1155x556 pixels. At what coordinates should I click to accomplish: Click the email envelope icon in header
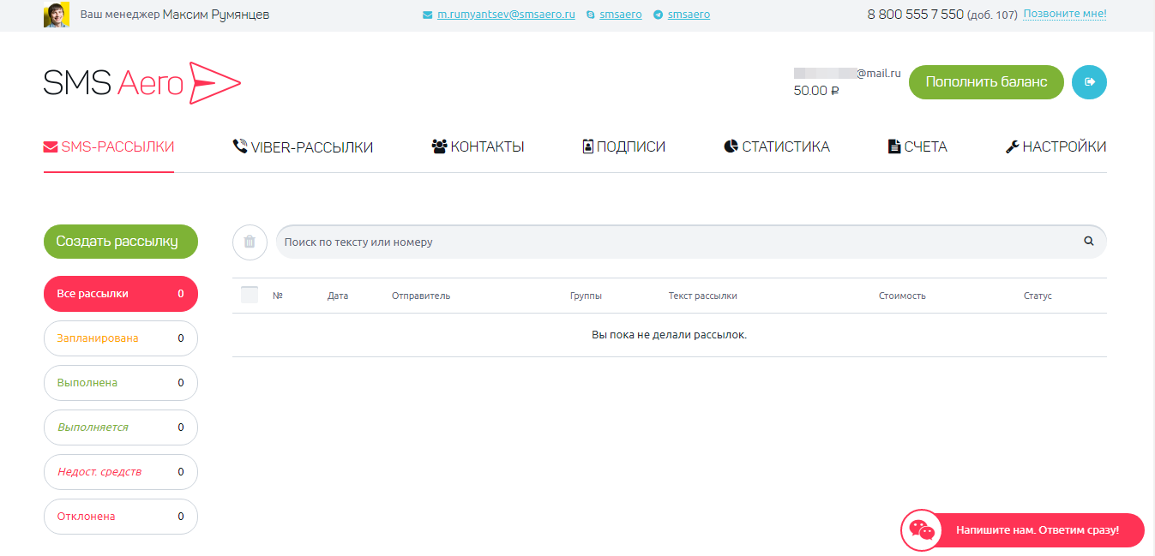428,15
